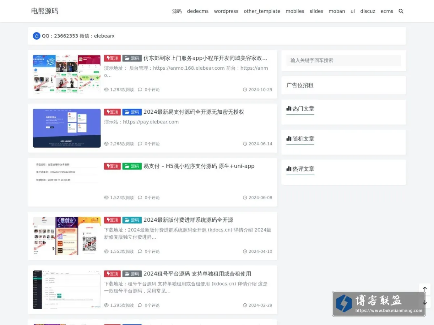
Task: Open the moban navigation menu item
Action: click(x=337, y=11)
